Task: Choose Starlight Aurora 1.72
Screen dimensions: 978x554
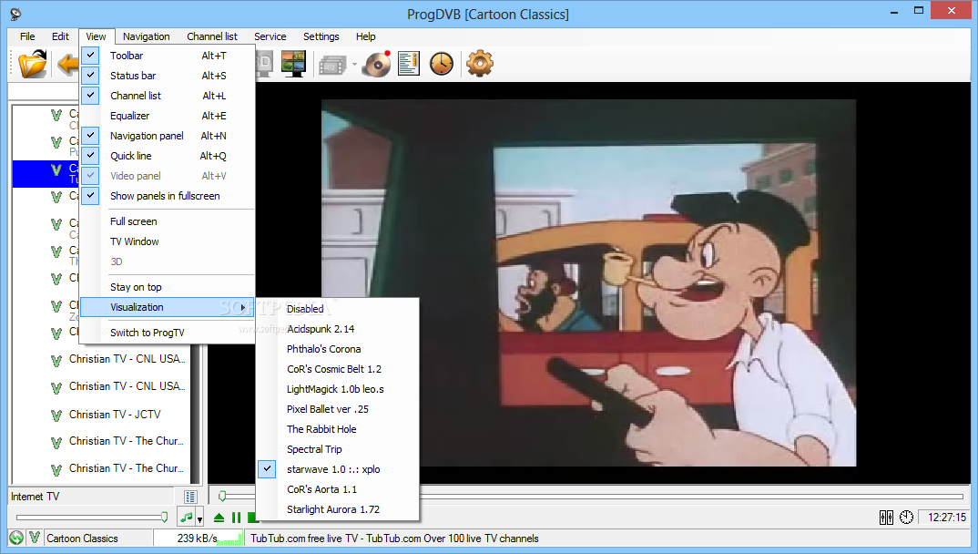Action: 338,509
